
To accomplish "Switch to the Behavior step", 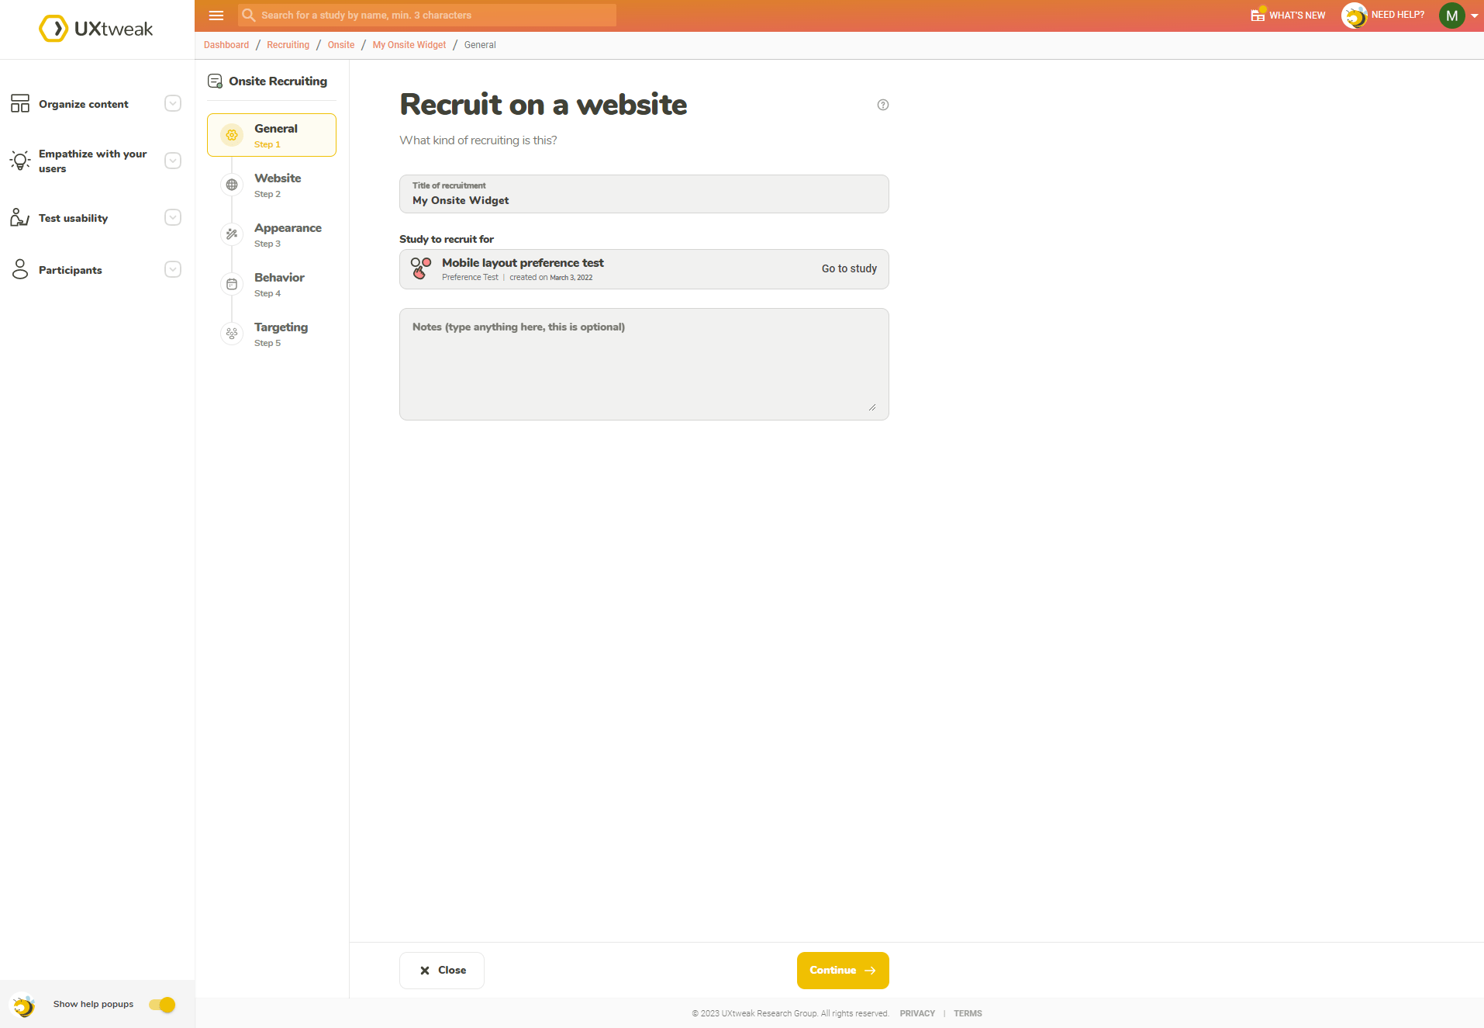I will click(x=279, y=284).
